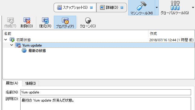This screenshot has width=195, height=110.
Task: Select the 初期状態 snapshot row
Action: pos(99,40)
